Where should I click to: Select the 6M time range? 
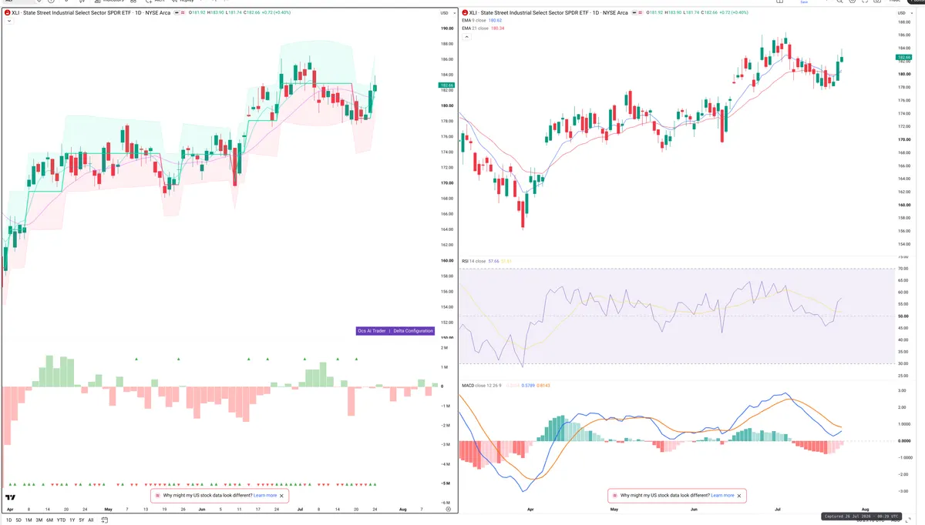(x=49, y=520)
